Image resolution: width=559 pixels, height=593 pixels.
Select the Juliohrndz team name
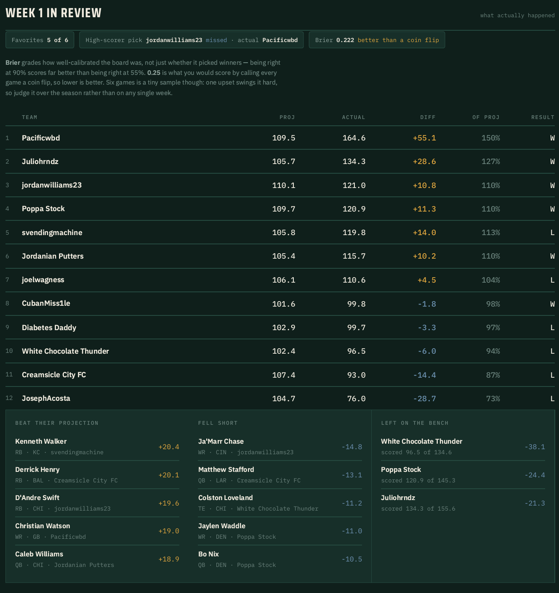click(40, 161)
